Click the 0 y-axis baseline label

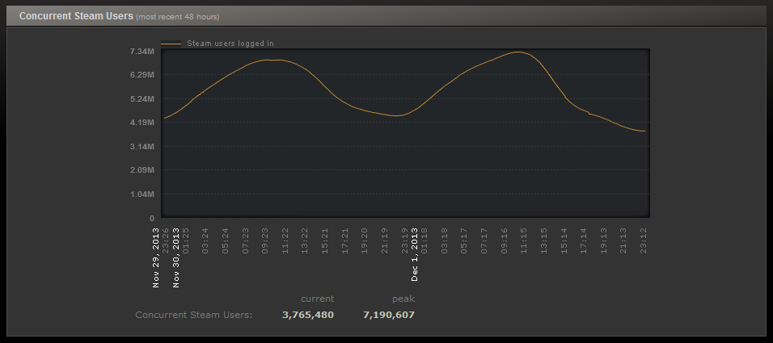(151, 218)
